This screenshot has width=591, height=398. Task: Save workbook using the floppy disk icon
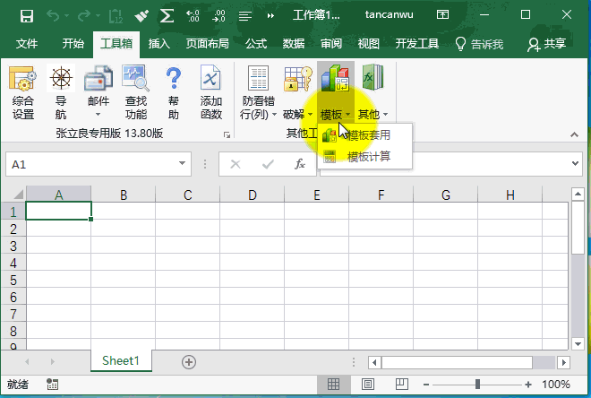coord(27,15)
